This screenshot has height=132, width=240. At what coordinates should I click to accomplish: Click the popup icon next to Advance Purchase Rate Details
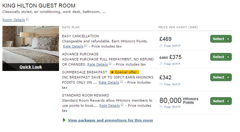(110, 64)
